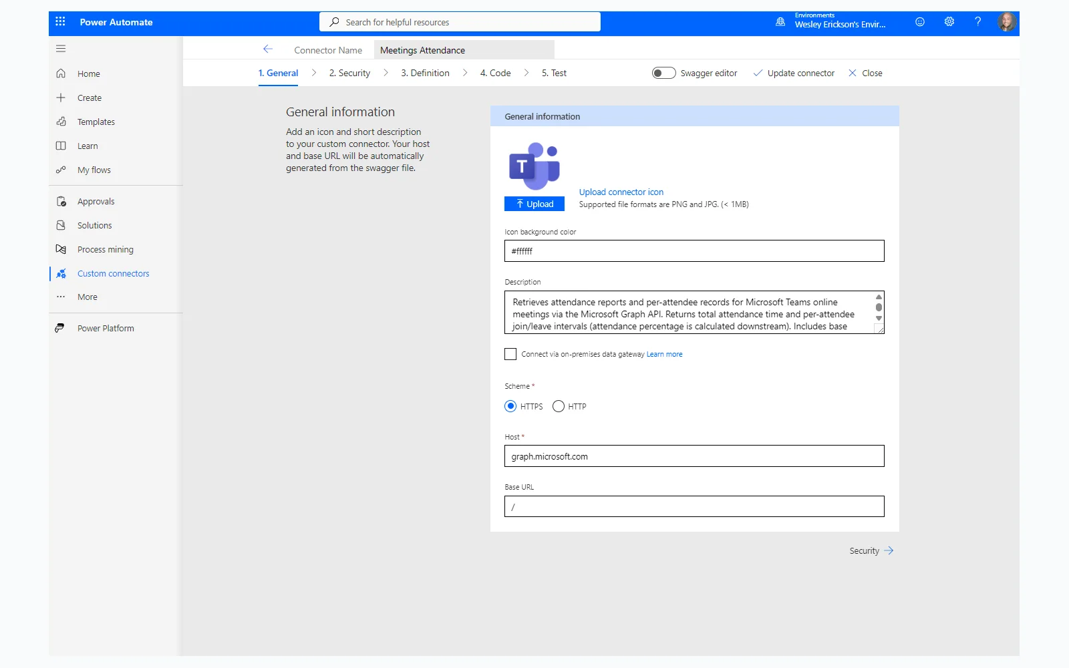
Task: Click the Upload button
Action: click(x=534, y=204)
